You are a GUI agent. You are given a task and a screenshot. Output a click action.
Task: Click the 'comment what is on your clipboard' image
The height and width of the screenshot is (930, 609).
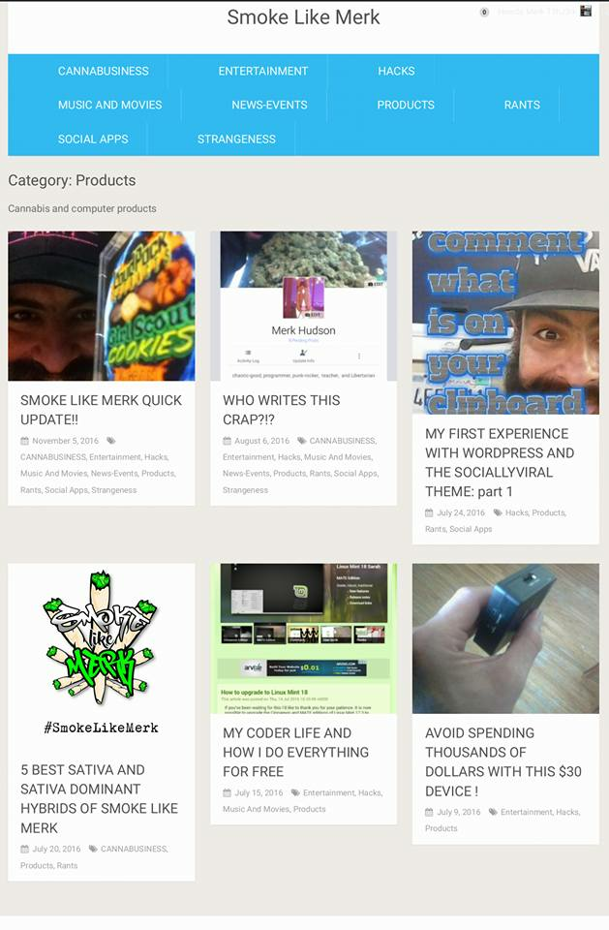[x=505, y=323]
